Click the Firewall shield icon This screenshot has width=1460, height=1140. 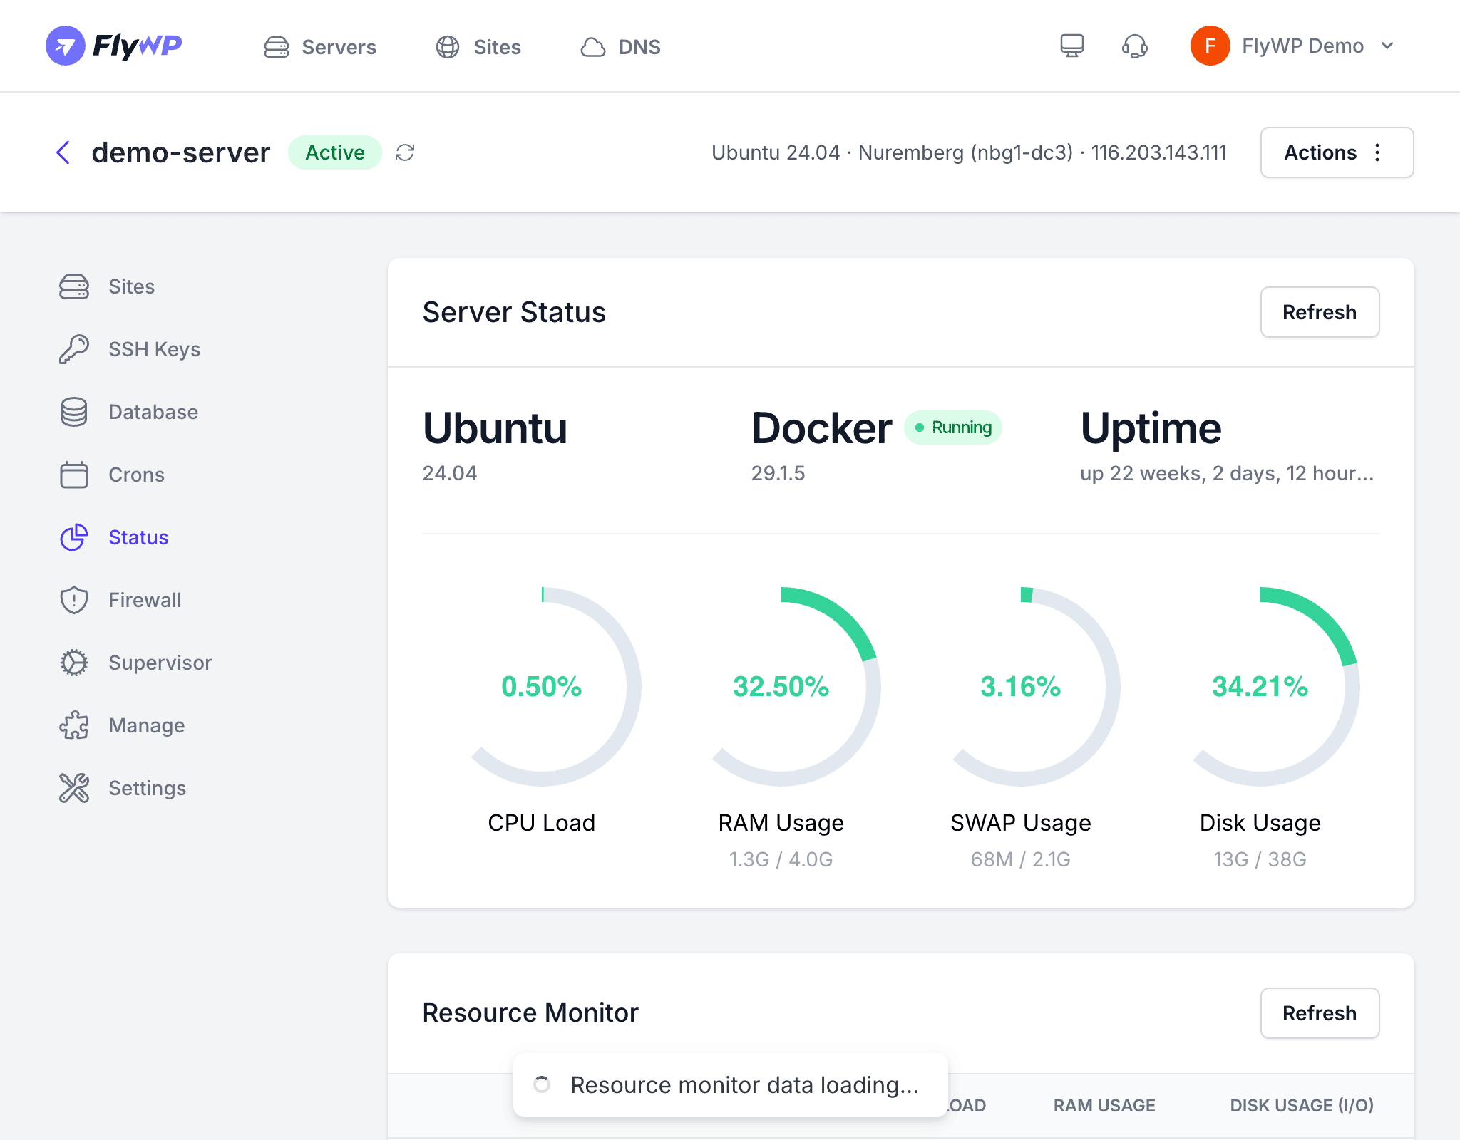click(x=74, y=600)
